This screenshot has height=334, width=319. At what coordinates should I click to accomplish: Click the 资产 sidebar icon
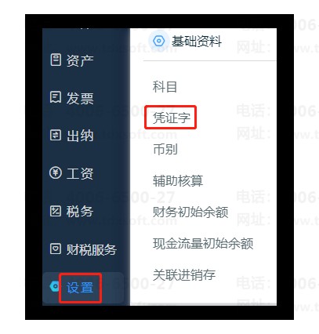56,60
